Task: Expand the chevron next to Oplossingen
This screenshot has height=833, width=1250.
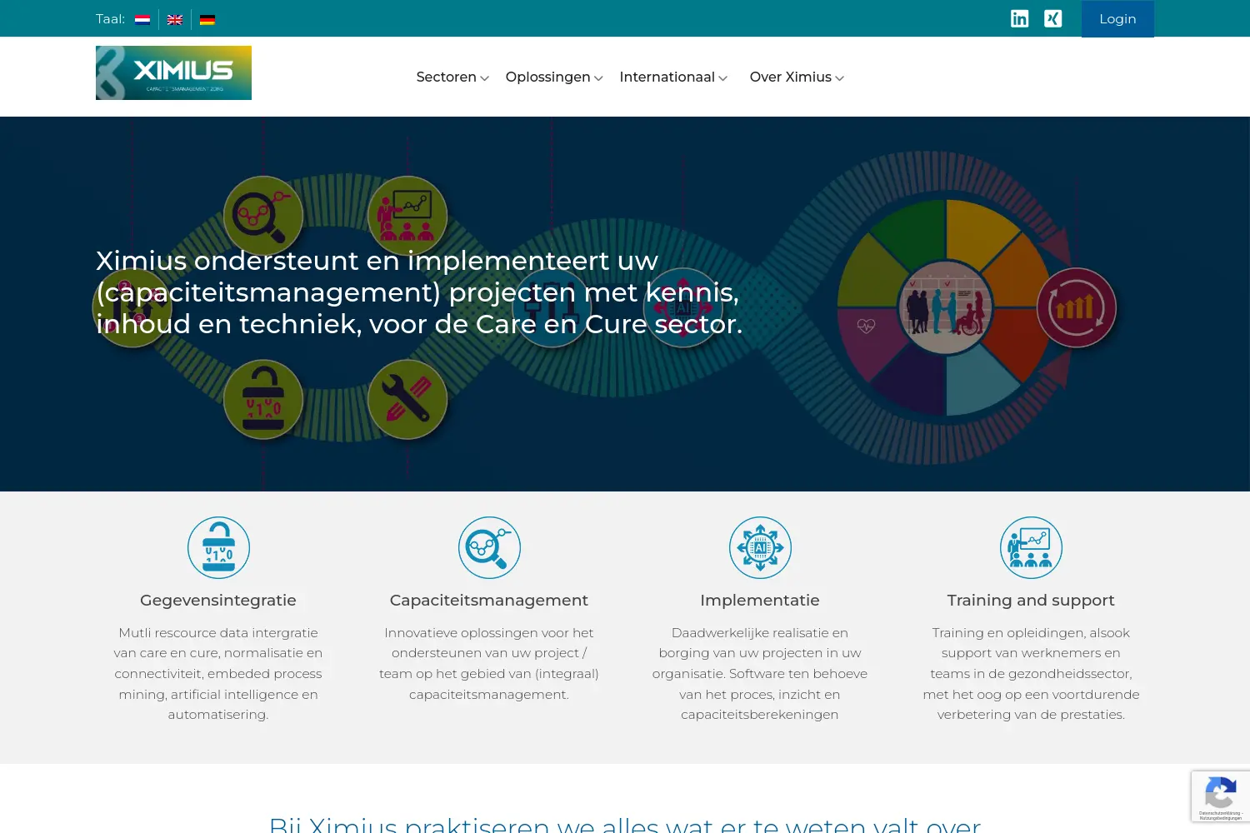Action: pos(598,78)
